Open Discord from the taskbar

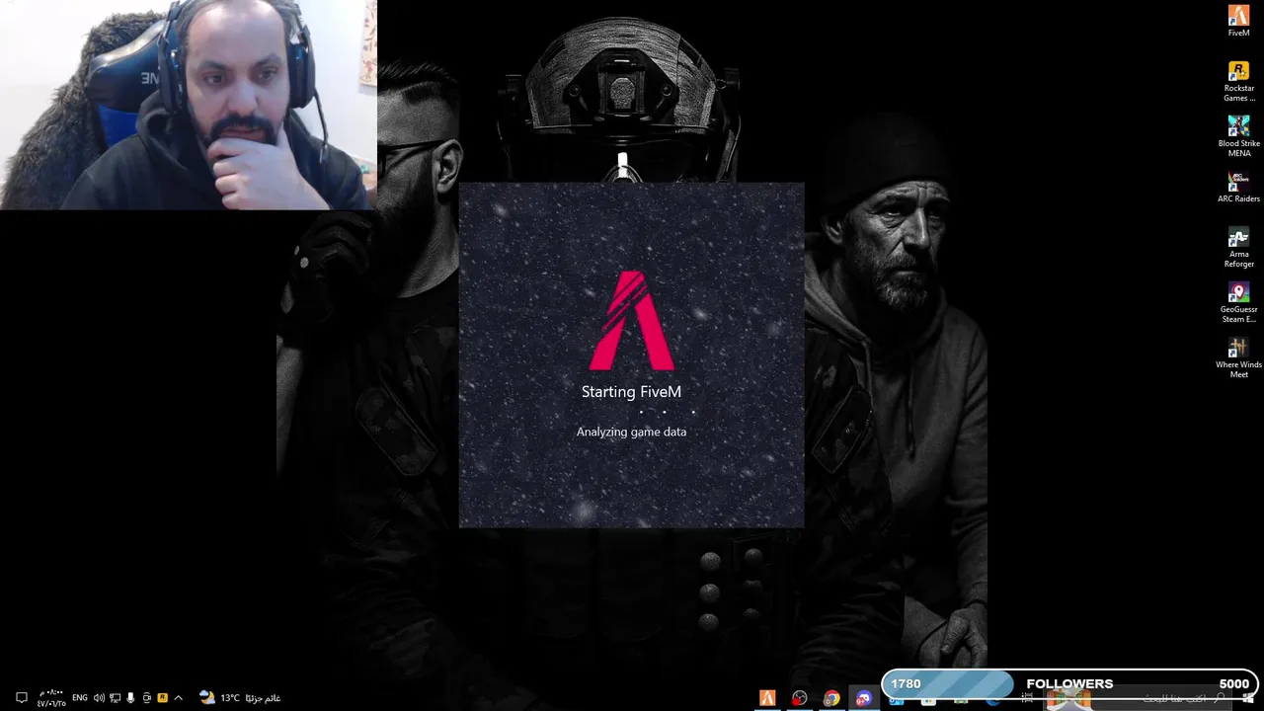[864, 698]
